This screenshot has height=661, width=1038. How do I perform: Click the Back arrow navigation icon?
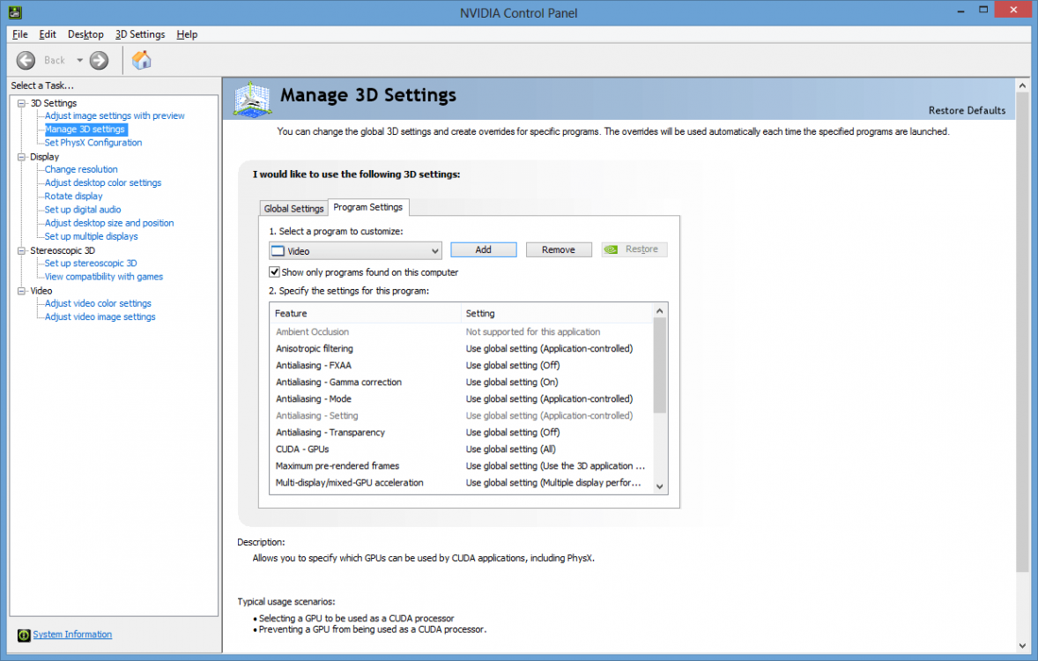[26, 60]
